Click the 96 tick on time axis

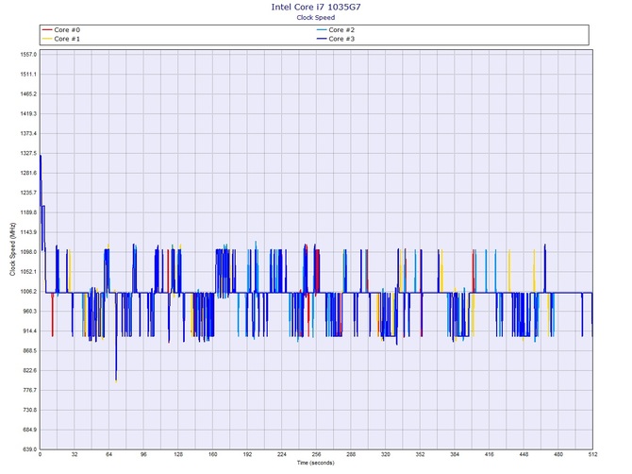tap(144, 454)
